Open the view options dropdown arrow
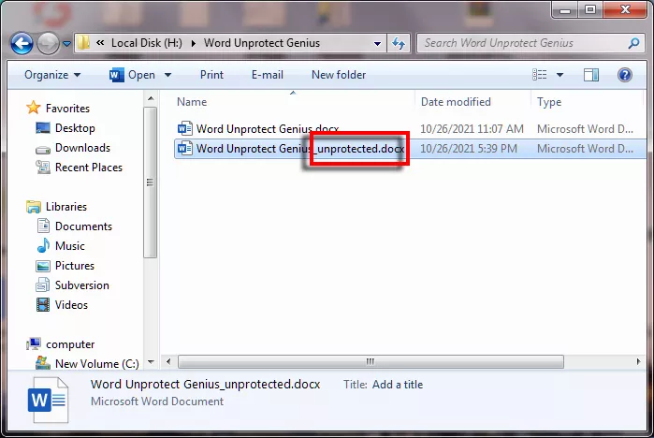Screen dimensions: 654x438 click(560, 75)
